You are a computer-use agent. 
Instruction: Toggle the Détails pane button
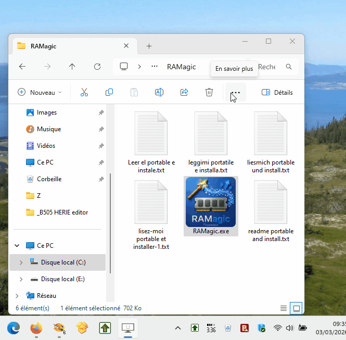coord(277,92)
